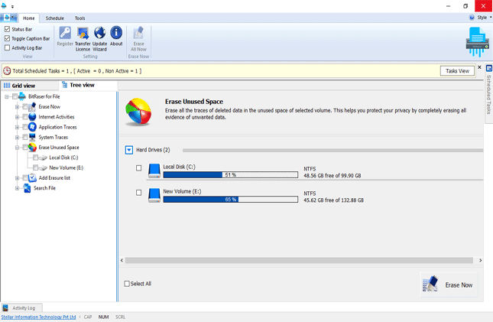Image resolution: width=493 pixels, height=322 pixels.
Task: Open Stellar Information Technology Pvt Ltd link
Action: (x=38, y=317)
